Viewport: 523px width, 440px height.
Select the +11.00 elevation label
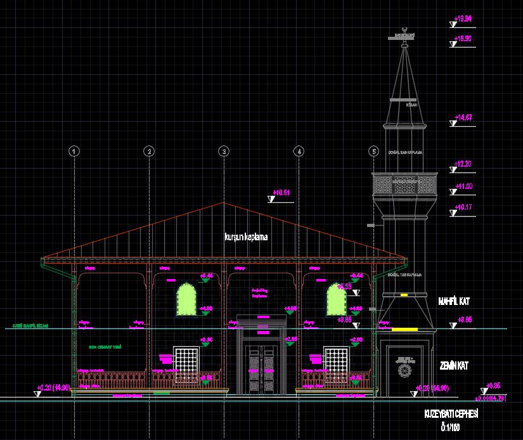tap(463, 186)
